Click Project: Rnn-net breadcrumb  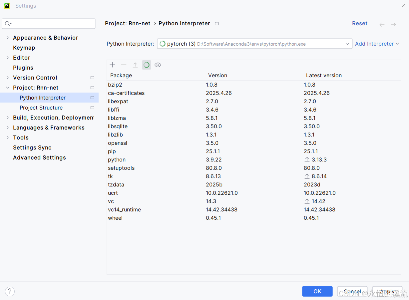click(x=128, y=23)
